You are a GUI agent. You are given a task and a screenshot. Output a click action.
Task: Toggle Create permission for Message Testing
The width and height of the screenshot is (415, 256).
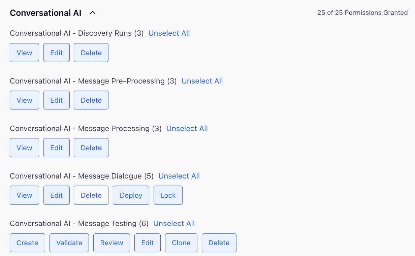tap(27, 243)
